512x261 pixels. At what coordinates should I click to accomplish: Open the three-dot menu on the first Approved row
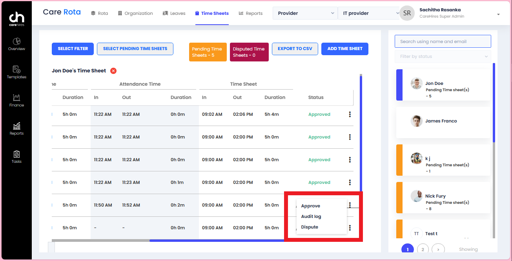click(x=350, y=114)
